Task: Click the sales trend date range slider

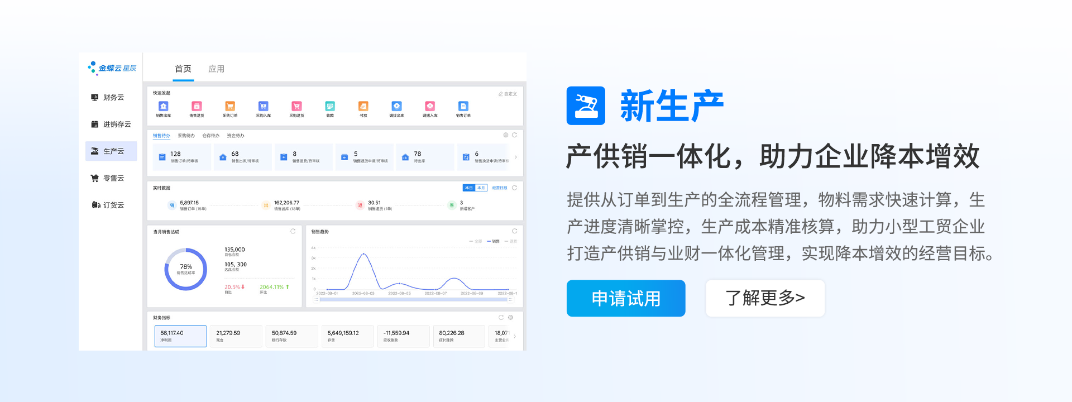Action: [413, 300]
